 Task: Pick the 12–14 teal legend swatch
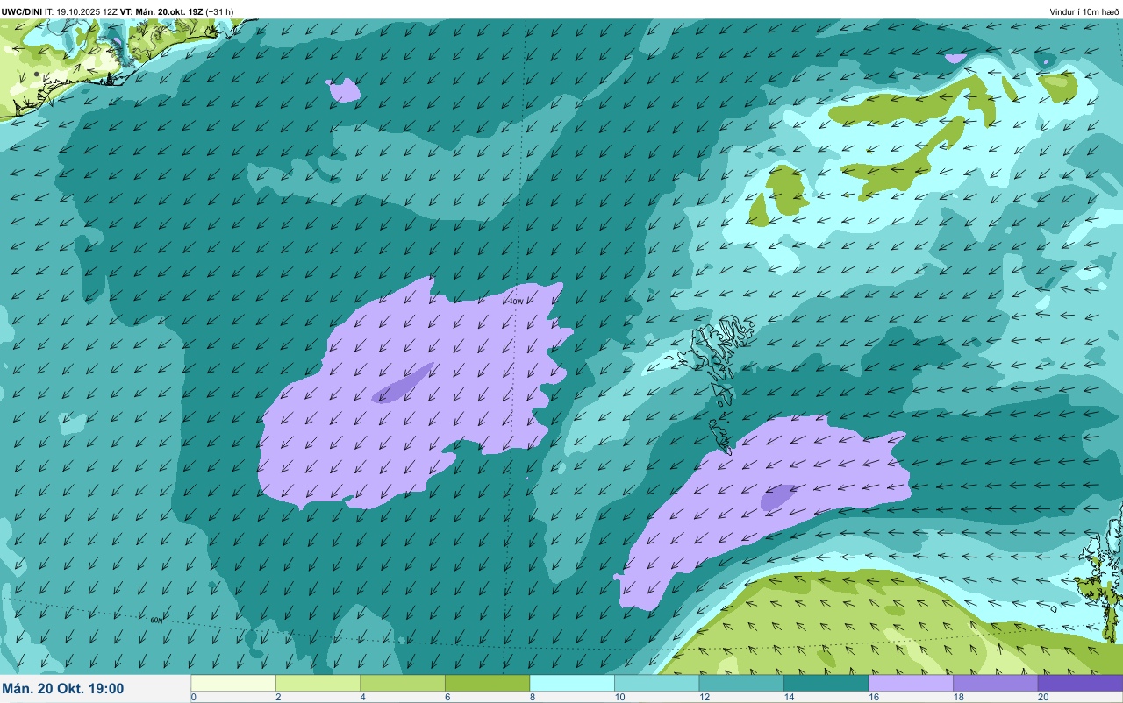coord(741,683)
